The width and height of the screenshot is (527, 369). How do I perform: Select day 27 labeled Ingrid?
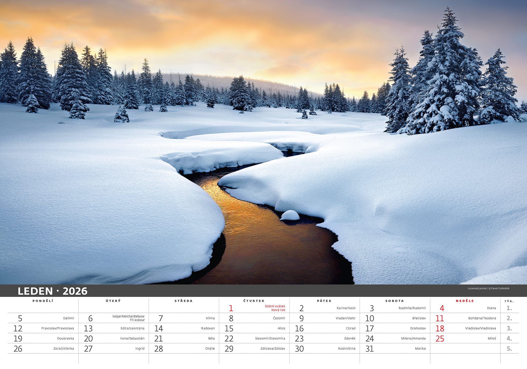(x=114, y=349)
